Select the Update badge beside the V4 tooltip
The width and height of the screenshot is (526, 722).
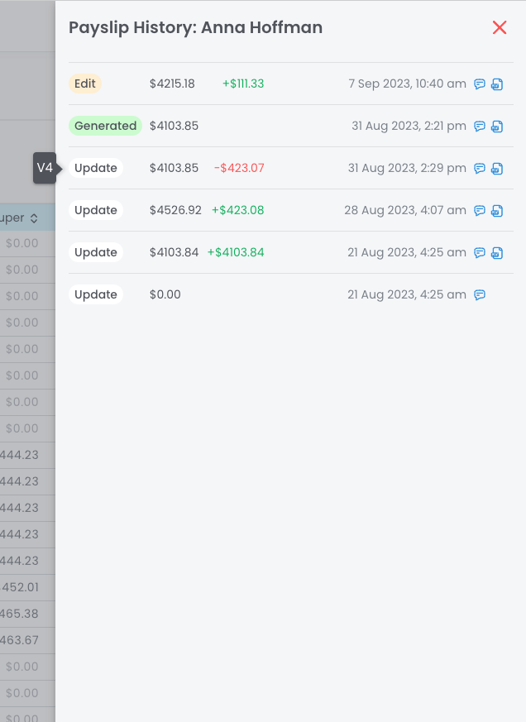[96, 168]
